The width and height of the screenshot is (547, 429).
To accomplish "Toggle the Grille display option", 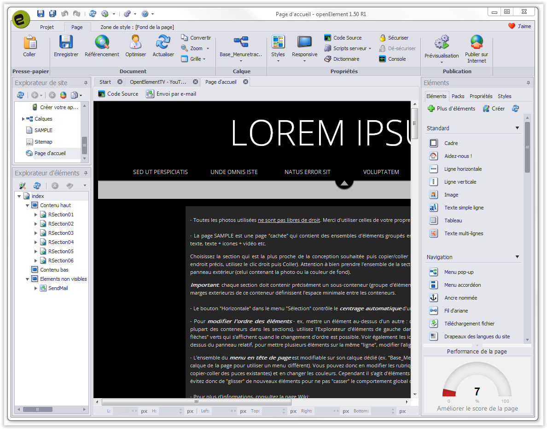I will pyautogui.click(x=196, y=59).
